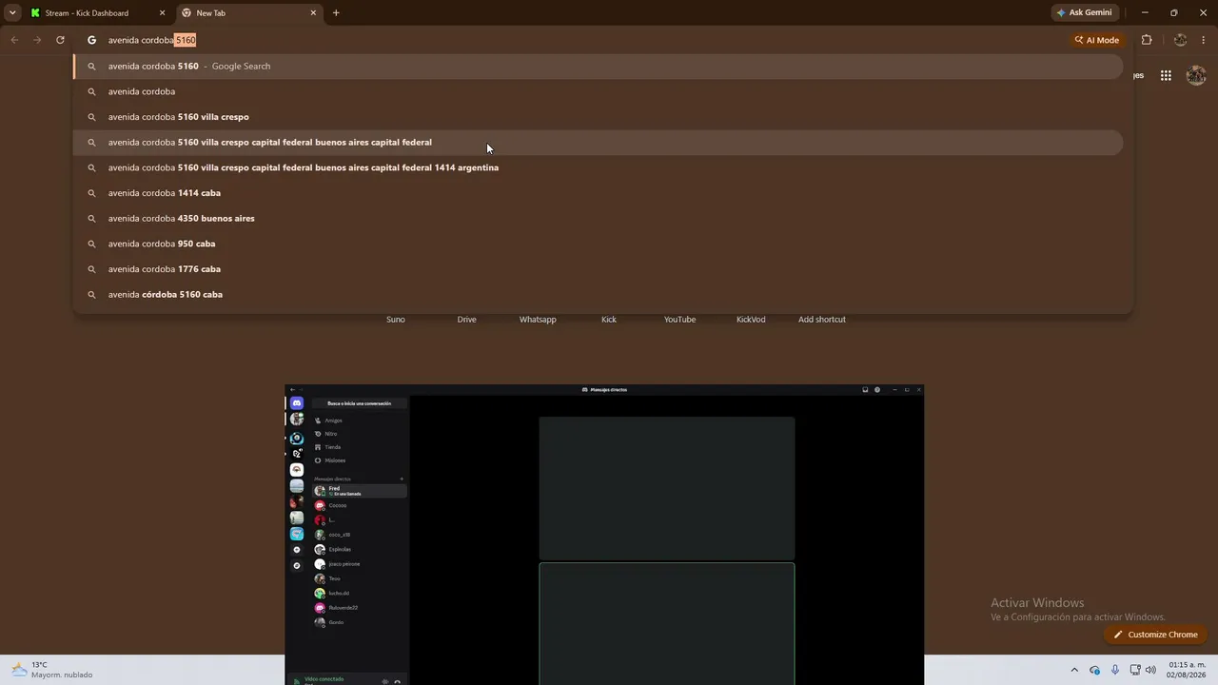Select the New Tab tab
The width and height of the screenshot is (1218, 685).
click(249, 13)
